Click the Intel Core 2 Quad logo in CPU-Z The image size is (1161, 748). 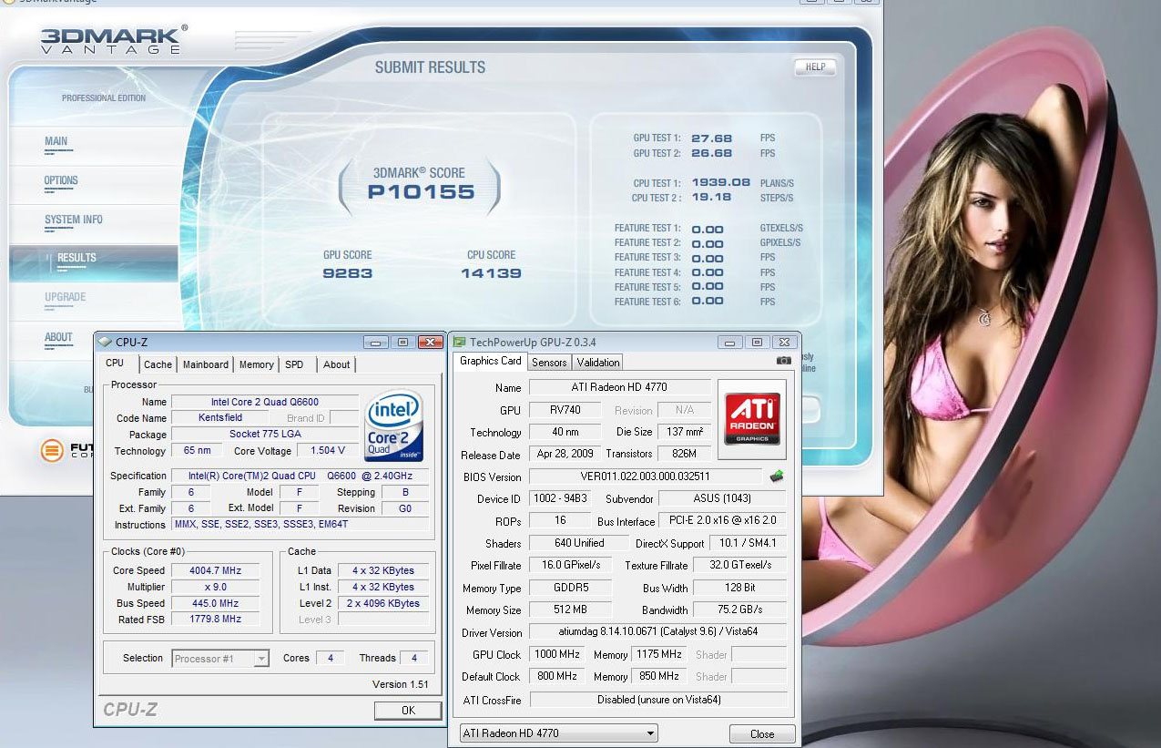coord(394,425)
